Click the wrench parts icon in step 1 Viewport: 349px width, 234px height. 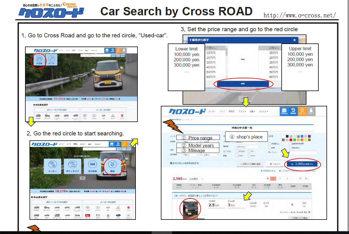(51, 60)
